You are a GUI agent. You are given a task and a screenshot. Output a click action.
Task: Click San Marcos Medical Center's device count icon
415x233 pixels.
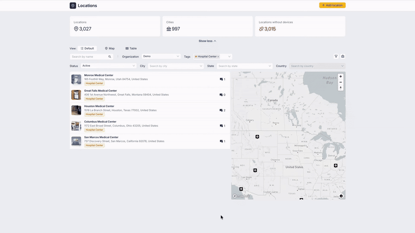click(221, 141)
